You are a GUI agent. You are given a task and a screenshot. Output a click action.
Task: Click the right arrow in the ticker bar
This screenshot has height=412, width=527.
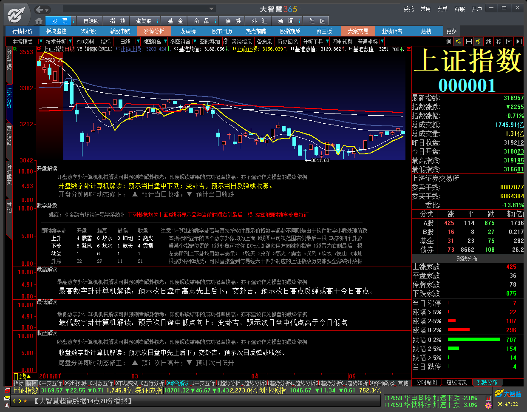coord(20,401)
